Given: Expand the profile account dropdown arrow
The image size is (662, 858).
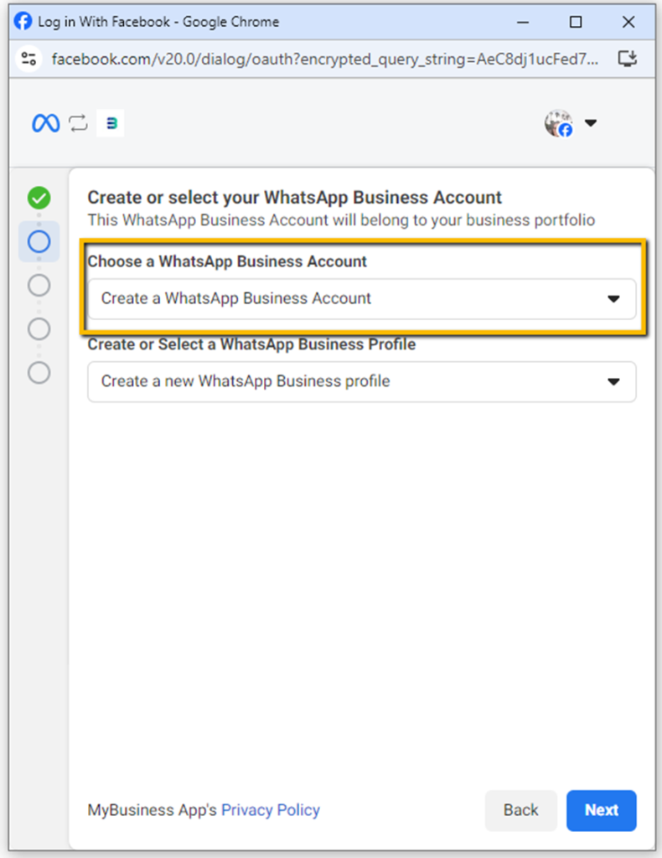Looking at the screenshot, I should pos(591,122).
